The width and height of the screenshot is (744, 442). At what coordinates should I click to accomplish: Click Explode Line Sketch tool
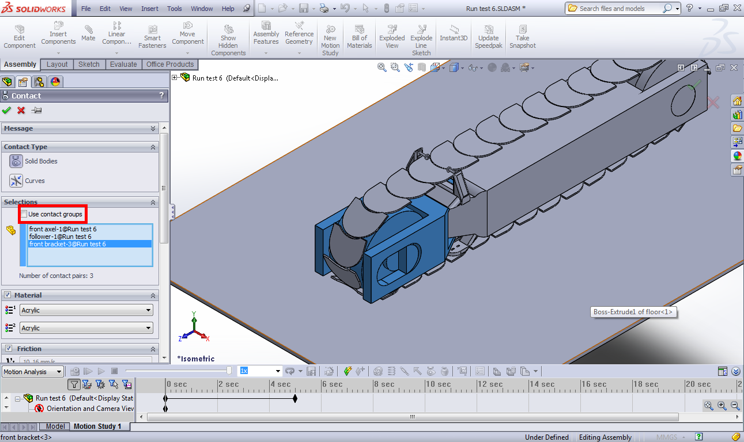tap(421, 40)
